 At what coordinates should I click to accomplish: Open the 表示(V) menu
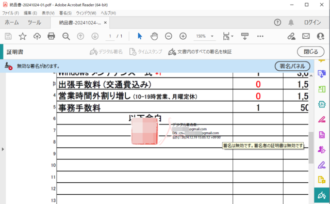pos(48,13)
